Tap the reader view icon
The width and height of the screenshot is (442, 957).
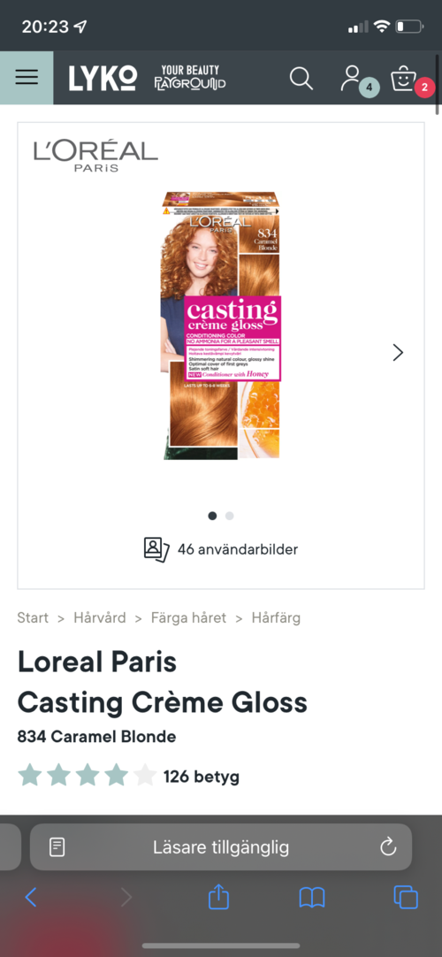[57, 847]
